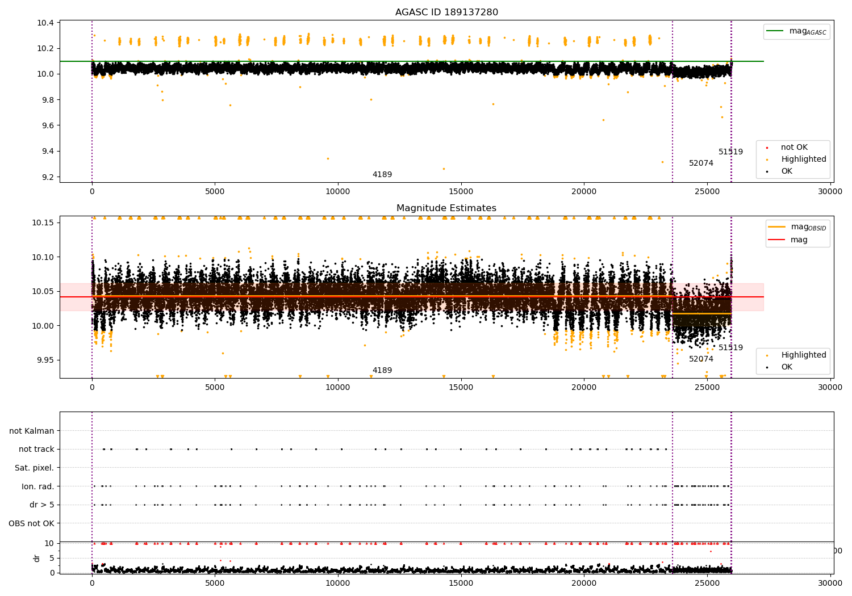Click the red 'mag' legend entry
Screen dimensions: 852x596
788,240
